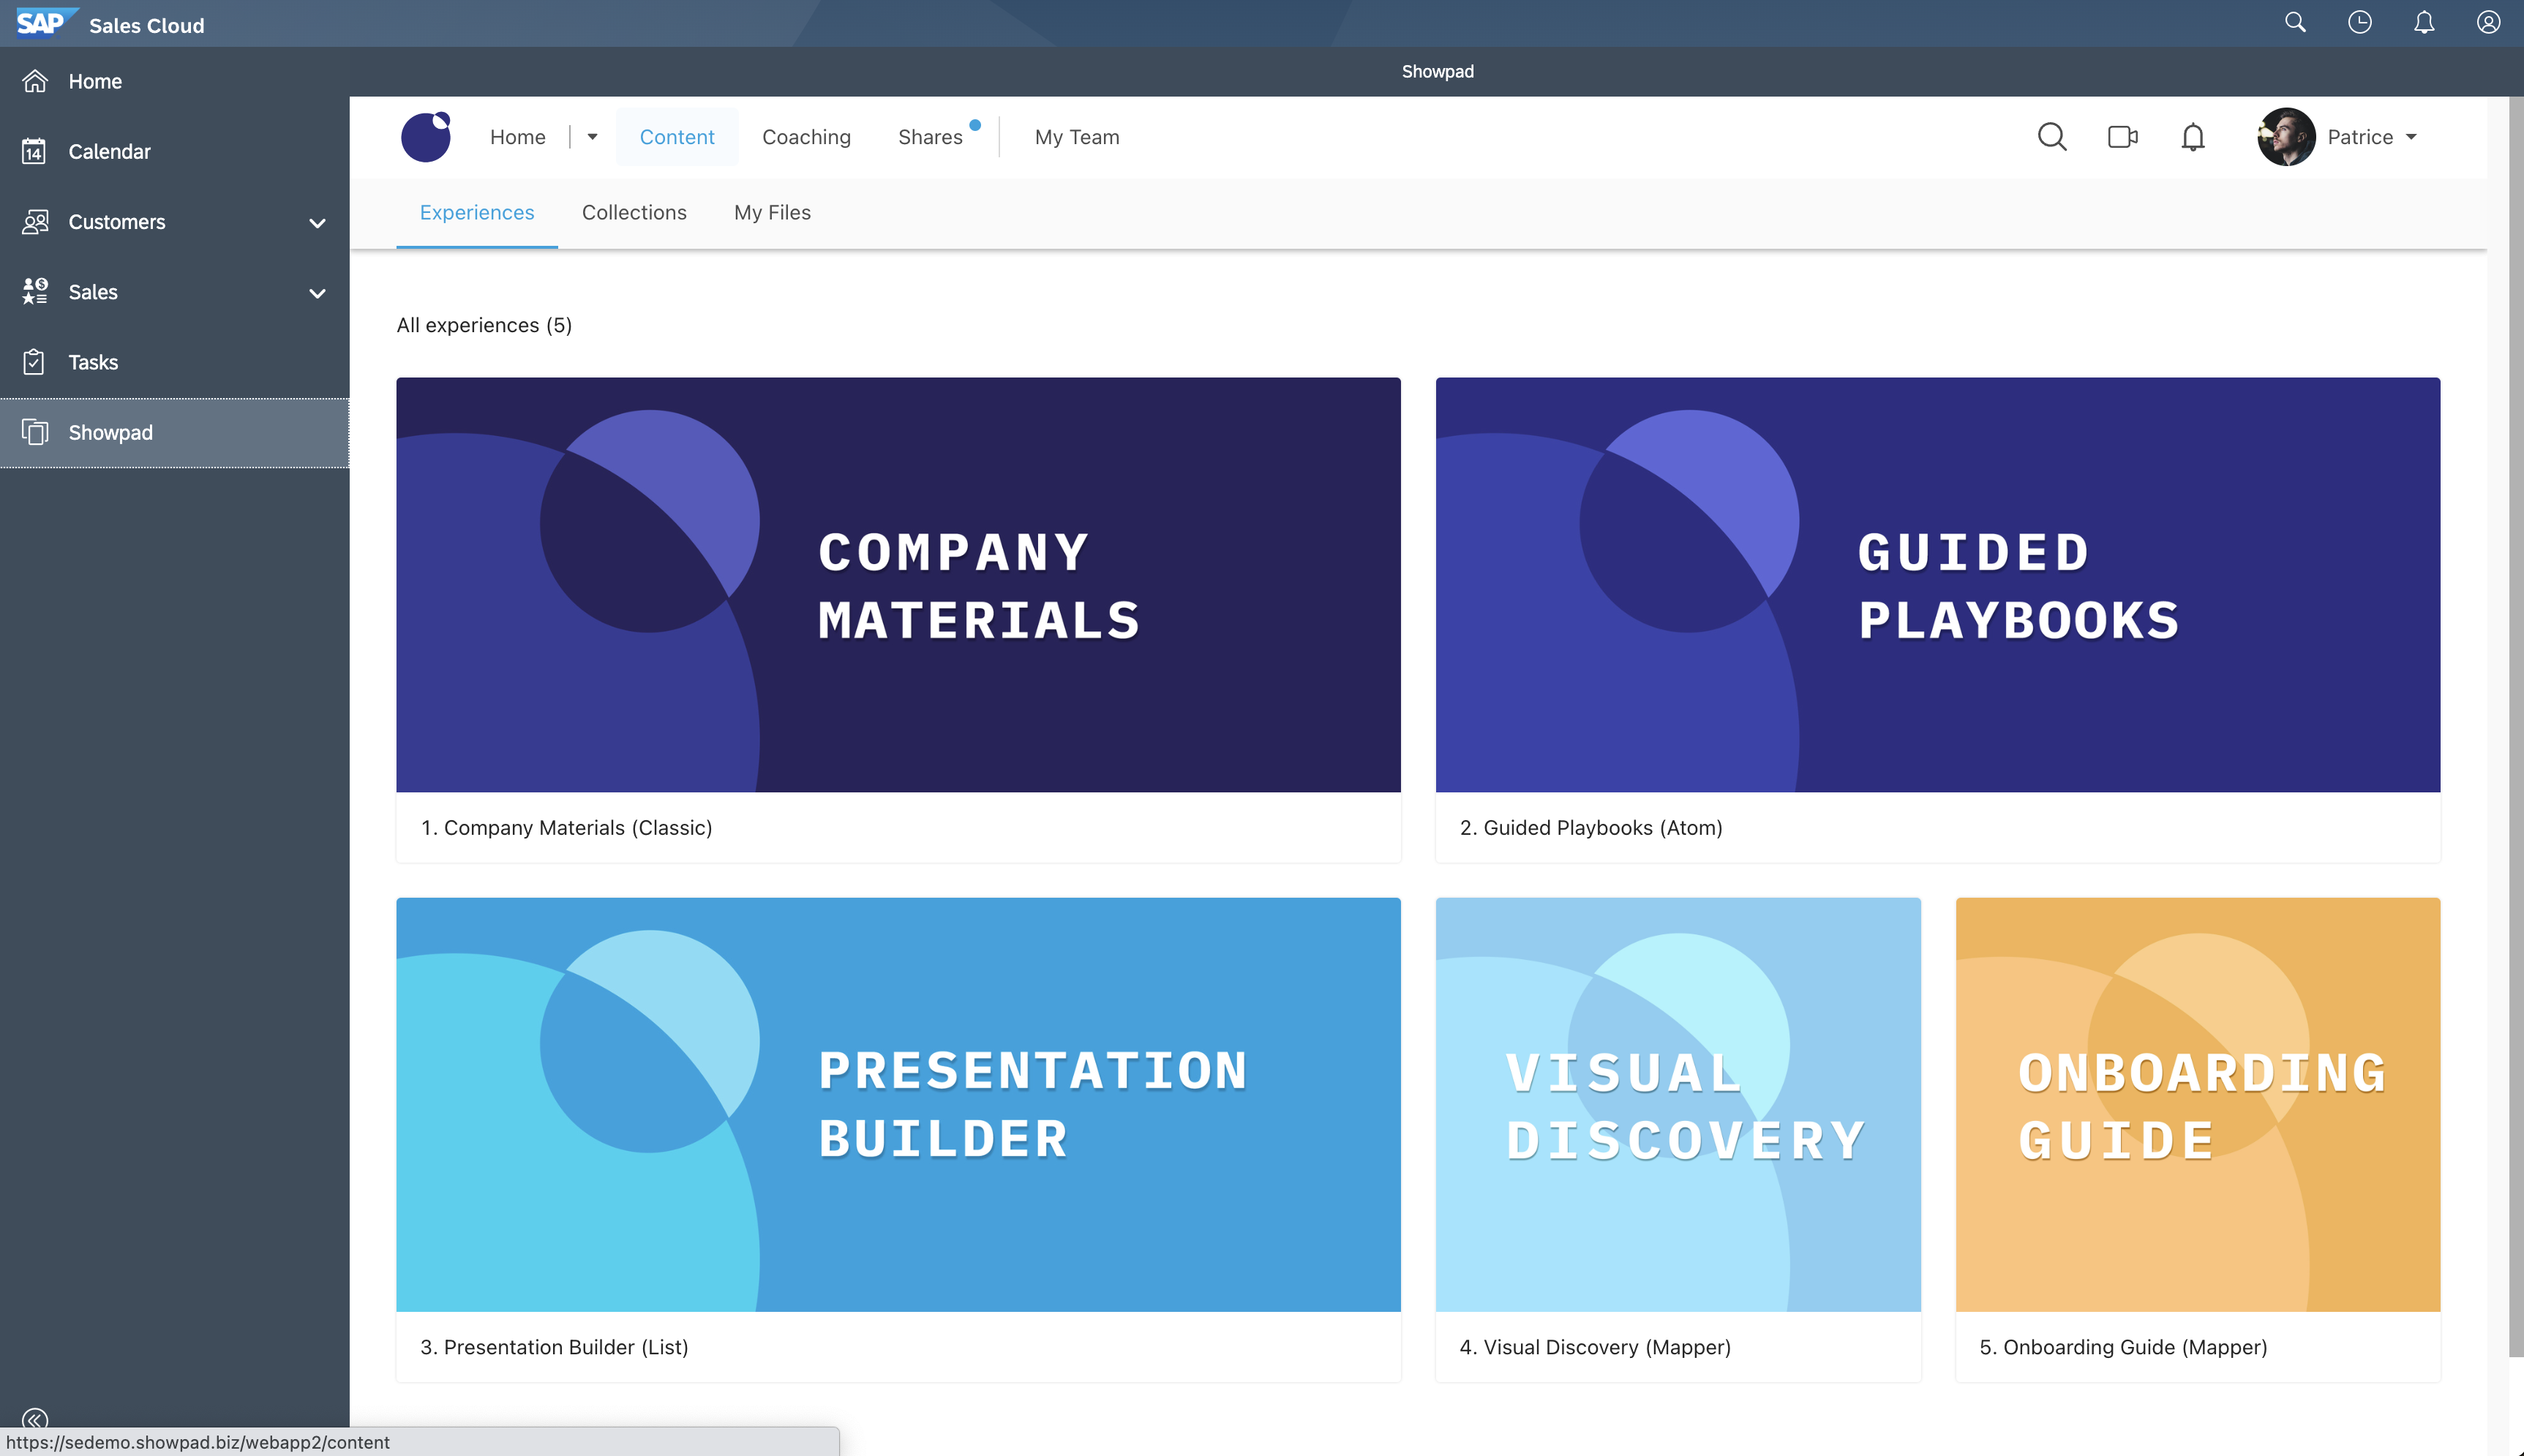
Task: Open Showpad notifications bell icon
Action: pyautogui.click(x=2192, y=137)
